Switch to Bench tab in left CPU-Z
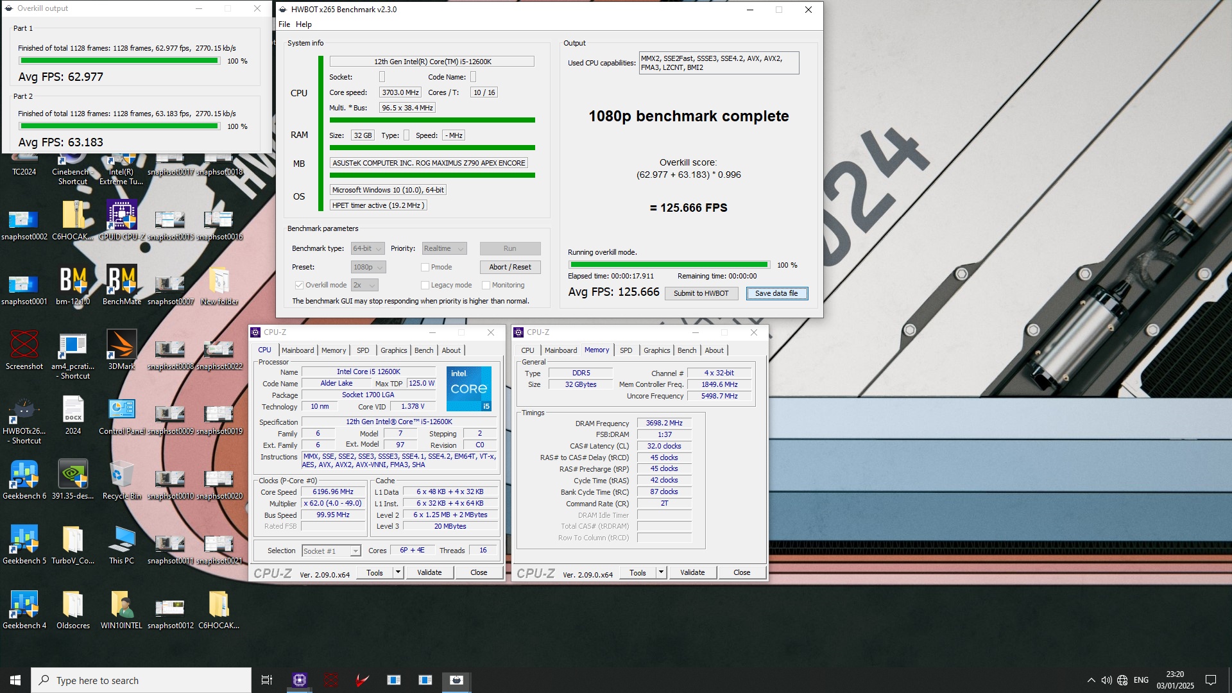Image resolution: width=1232 pixels, height=693 pixels. (424, 350)
